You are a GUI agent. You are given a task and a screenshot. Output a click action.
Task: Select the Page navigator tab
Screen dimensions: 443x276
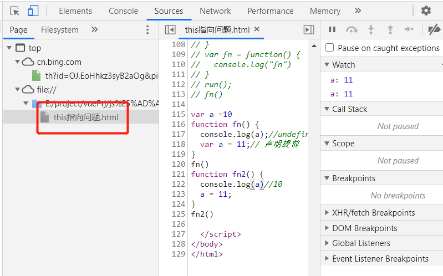(19, 30)
